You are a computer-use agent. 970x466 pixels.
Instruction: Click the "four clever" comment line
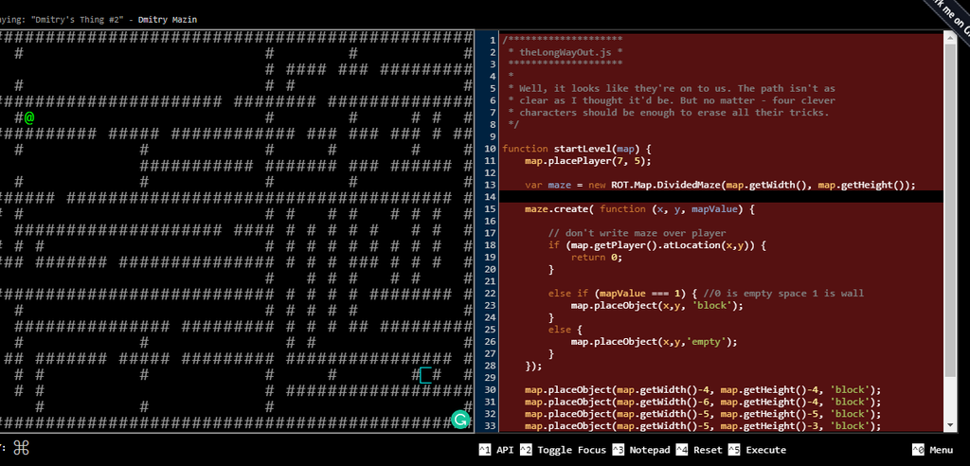pyautogui.click(x=672, y=100)
